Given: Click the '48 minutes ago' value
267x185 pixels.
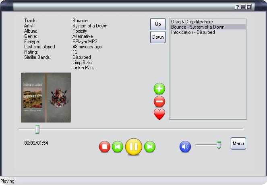Looking at the screenshot, I should click(87, 47).
